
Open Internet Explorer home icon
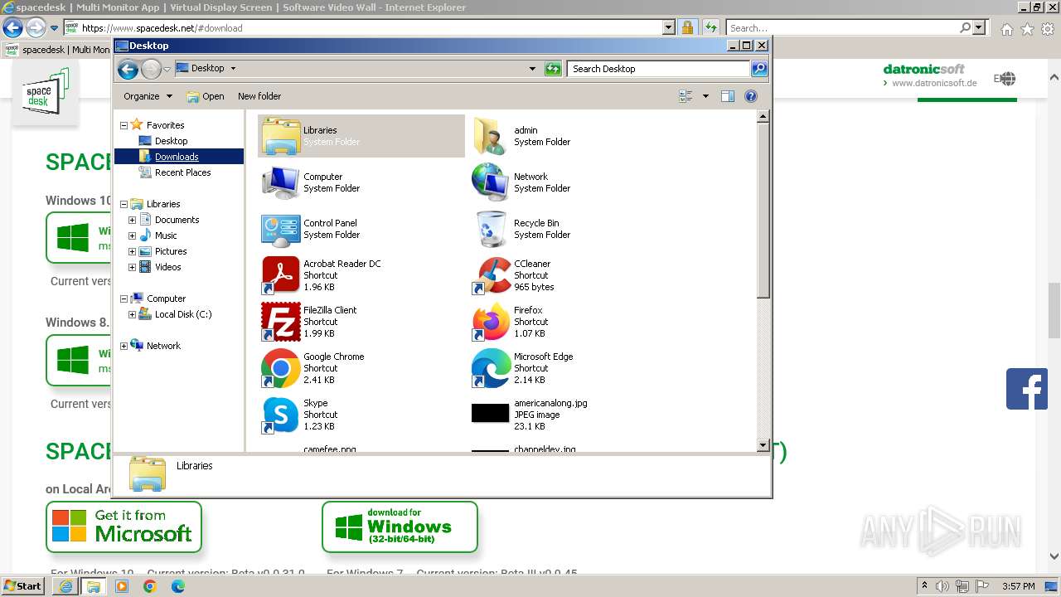tap(1006, 29)
